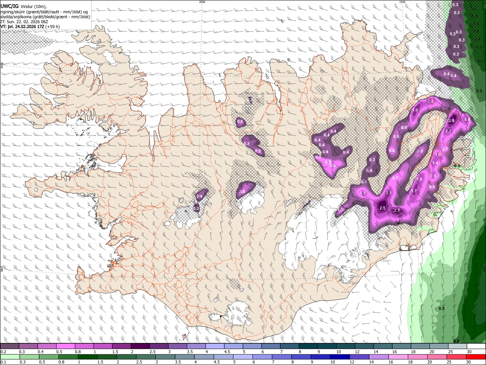Select top legend swatch between 7 and 8
The image size is (486, 365).
coord(290,346)
